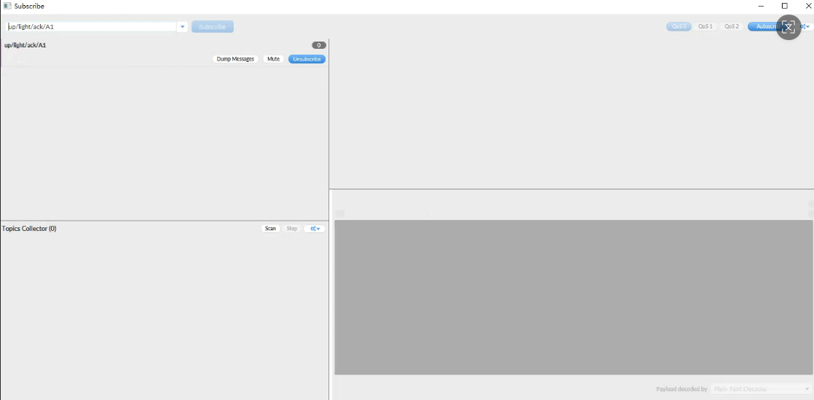Maximize the Subscribe window
This screenshot has height=400, width=814.
[x=785, y=6]
